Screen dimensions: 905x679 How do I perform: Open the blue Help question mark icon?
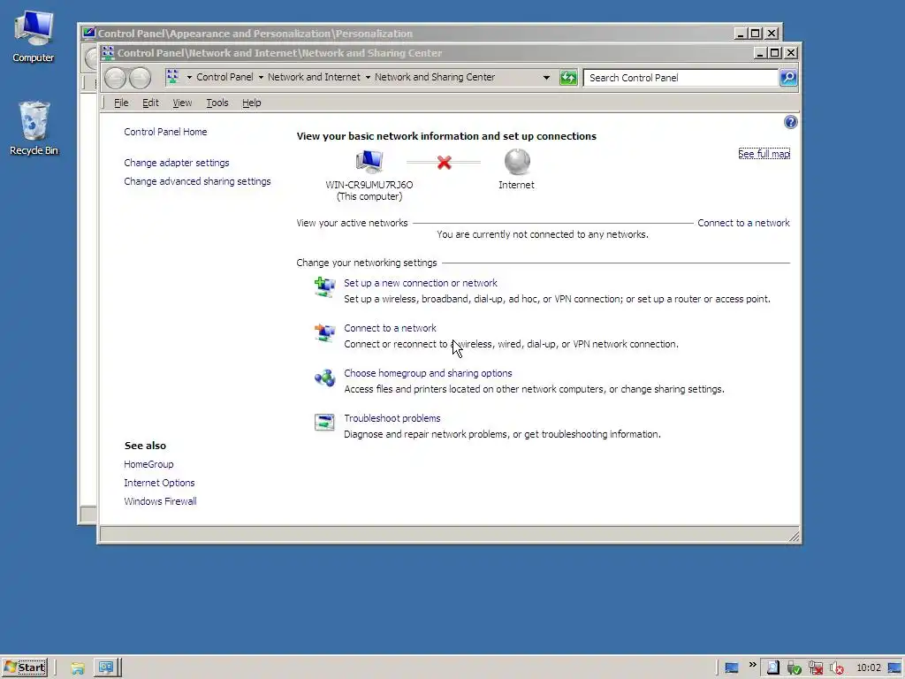(x=791, y=122)
